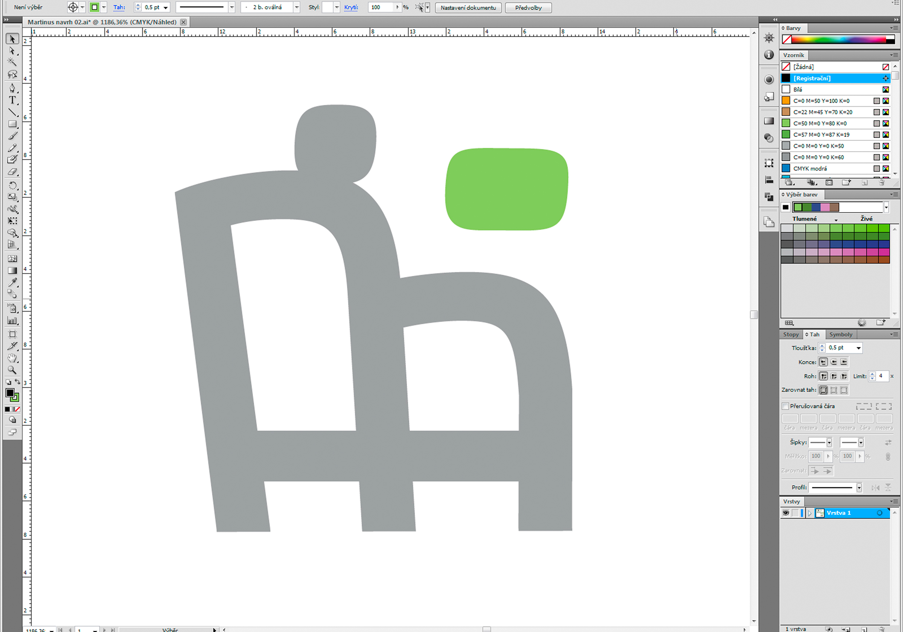Screen dimensions: 903x632
Task: Toggle the lock column for Vrstva 1
Action: [795, 513]
